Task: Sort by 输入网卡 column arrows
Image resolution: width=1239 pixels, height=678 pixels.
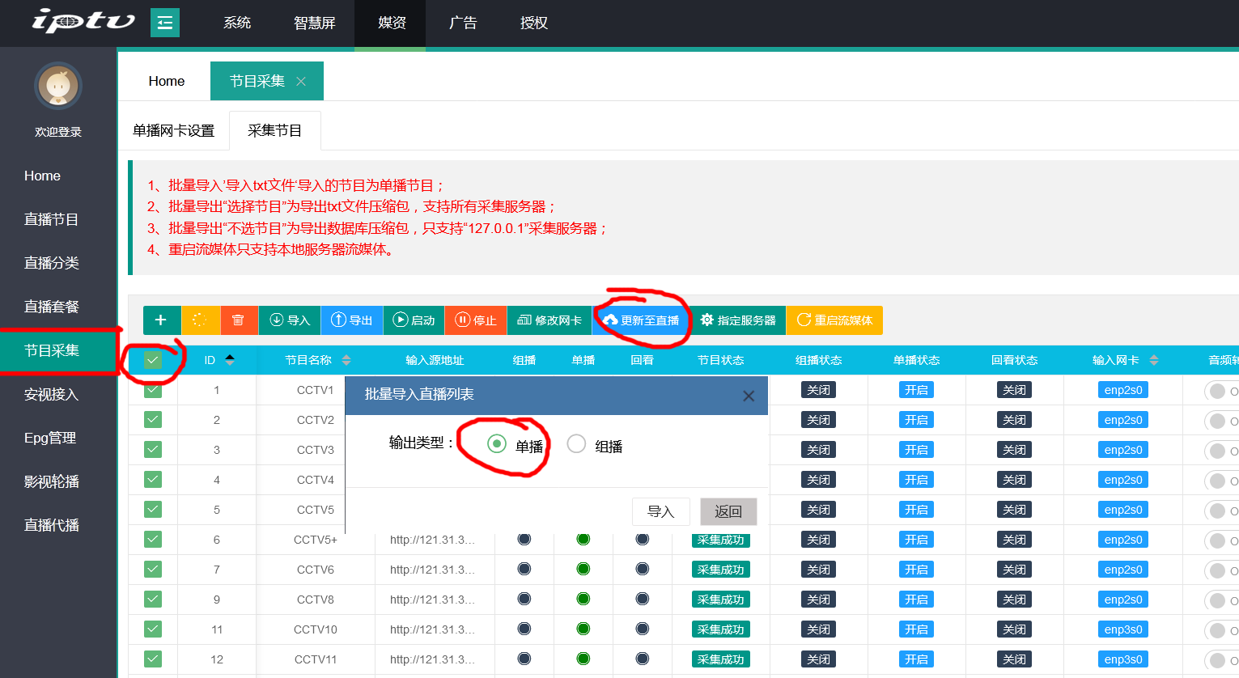Action: (1154, 360)
